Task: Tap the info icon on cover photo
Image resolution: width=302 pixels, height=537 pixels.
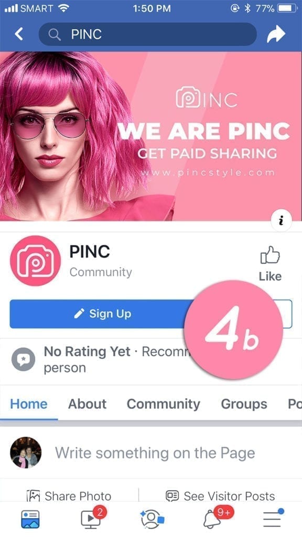Action: [x=281, y=221]
